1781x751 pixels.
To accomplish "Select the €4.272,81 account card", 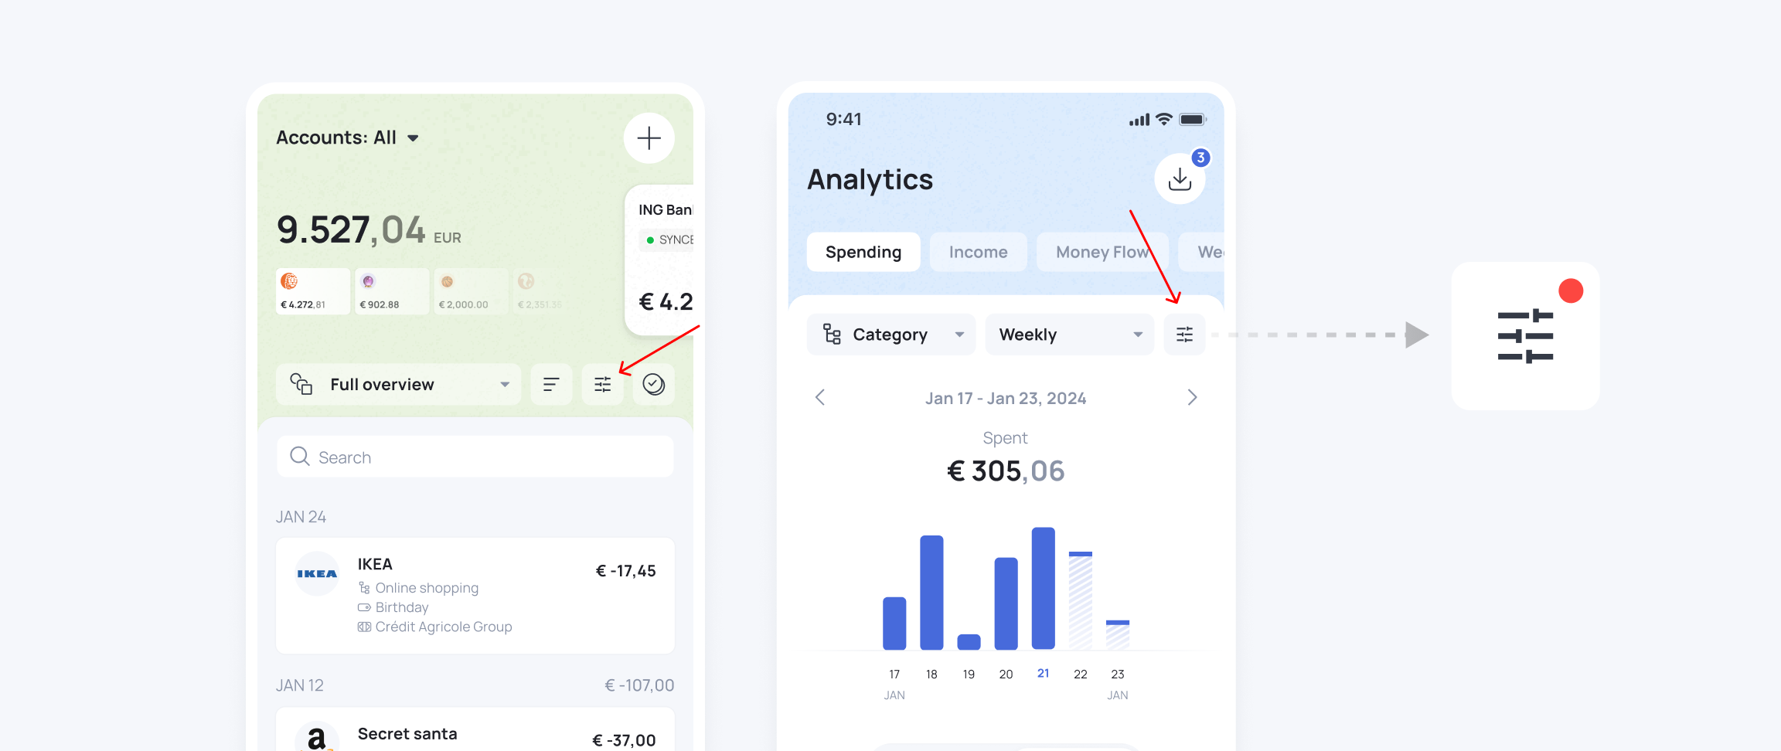I will point(313,291).
